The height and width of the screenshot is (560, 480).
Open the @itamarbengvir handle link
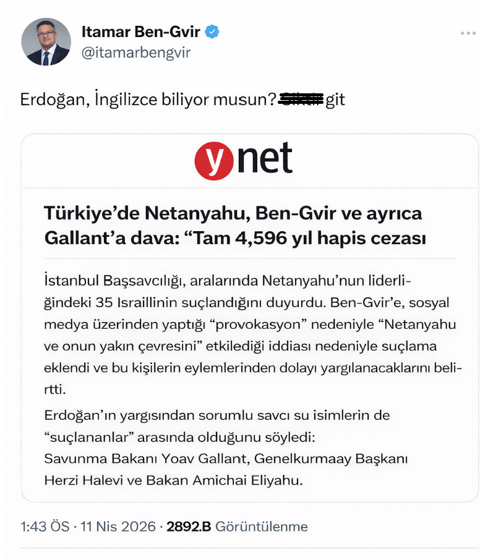click(136, 53)
